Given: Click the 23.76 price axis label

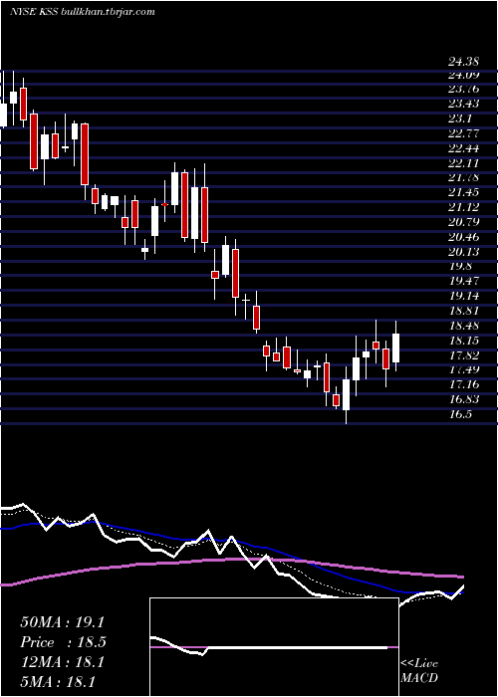Looking at the screenshot, I should (463, 90).
